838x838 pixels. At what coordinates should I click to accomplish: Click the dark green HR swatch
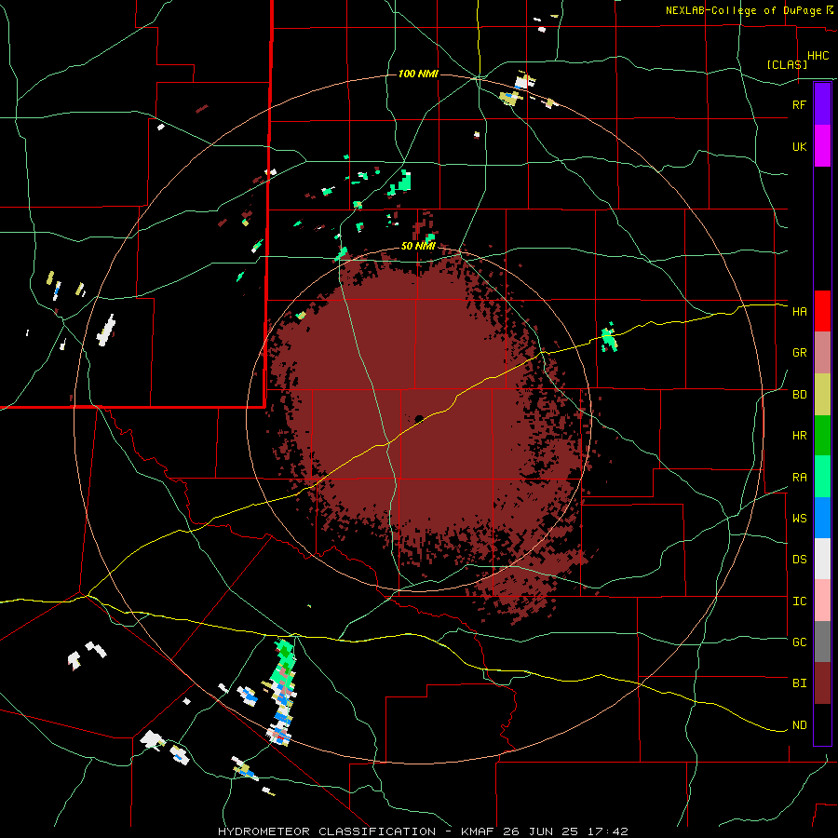(x=822, y=436)
